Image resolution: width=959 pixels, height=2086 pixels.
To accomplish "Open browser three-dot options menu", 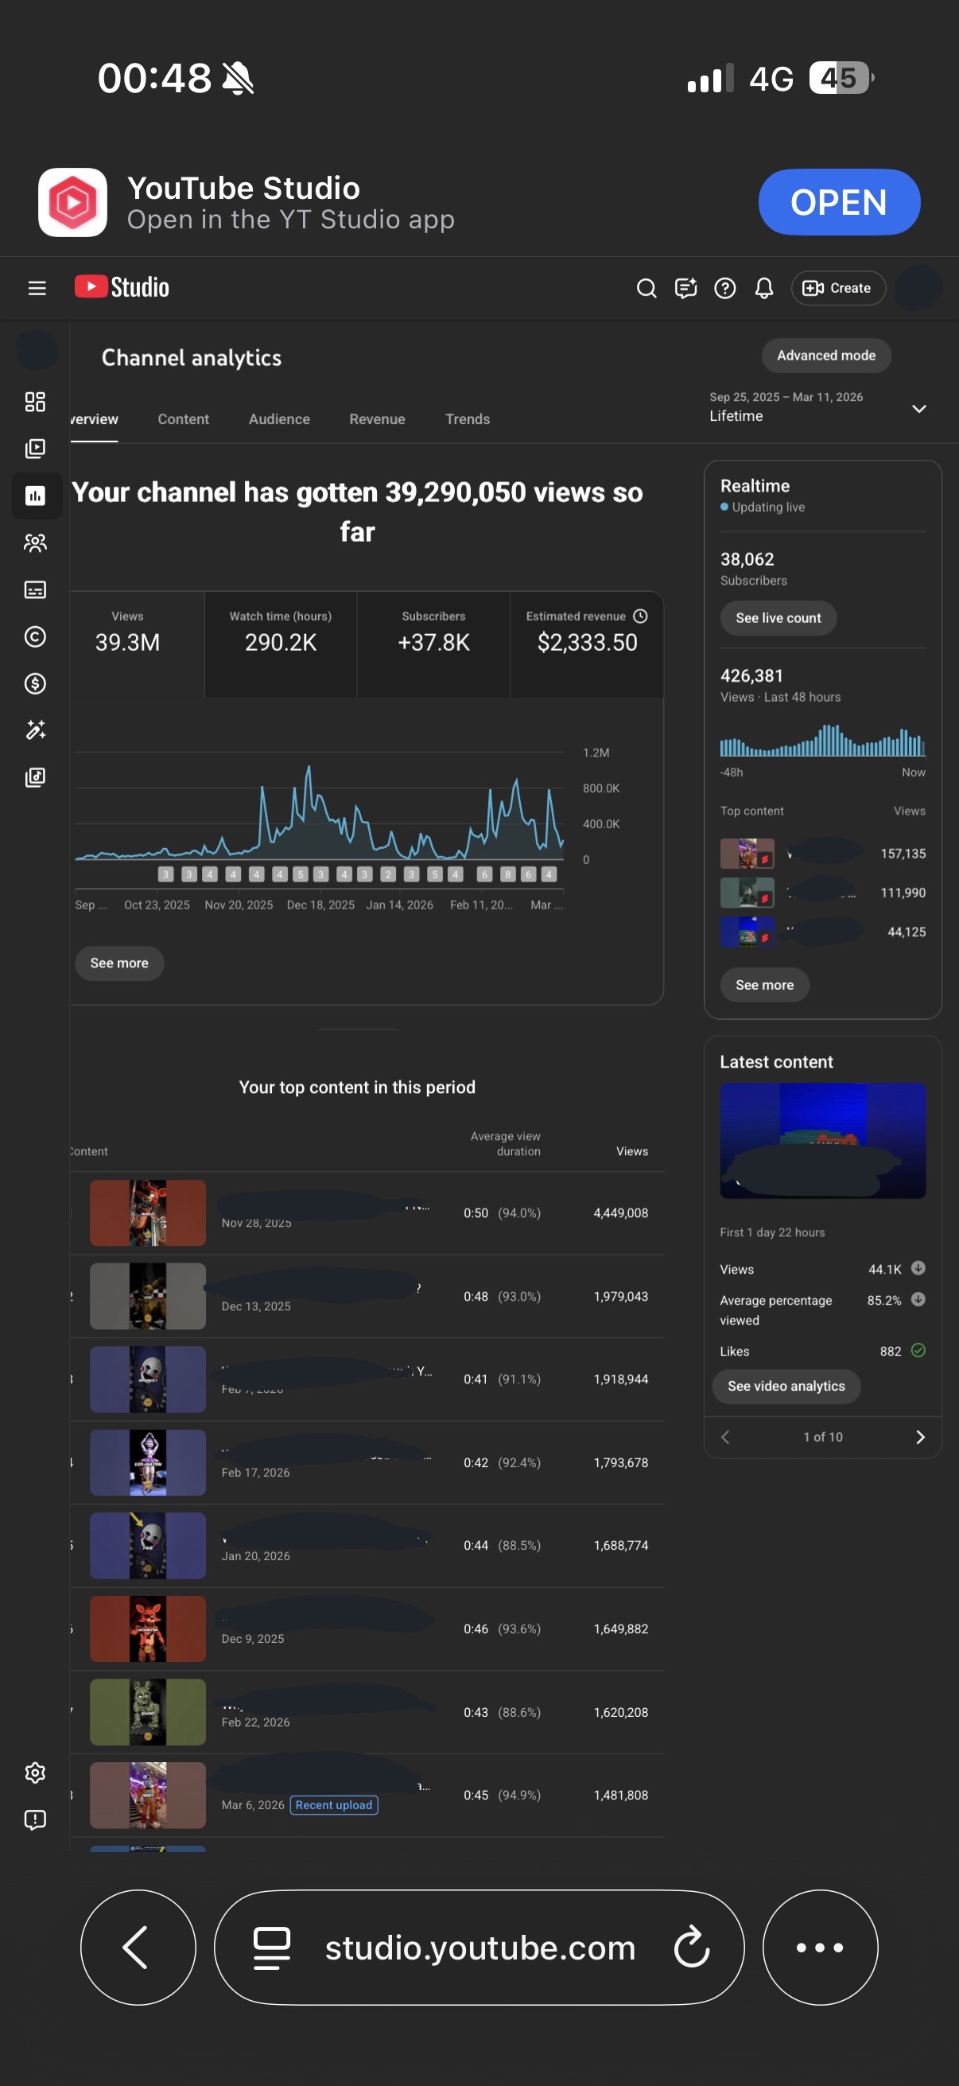I will tap(819, 1947).
